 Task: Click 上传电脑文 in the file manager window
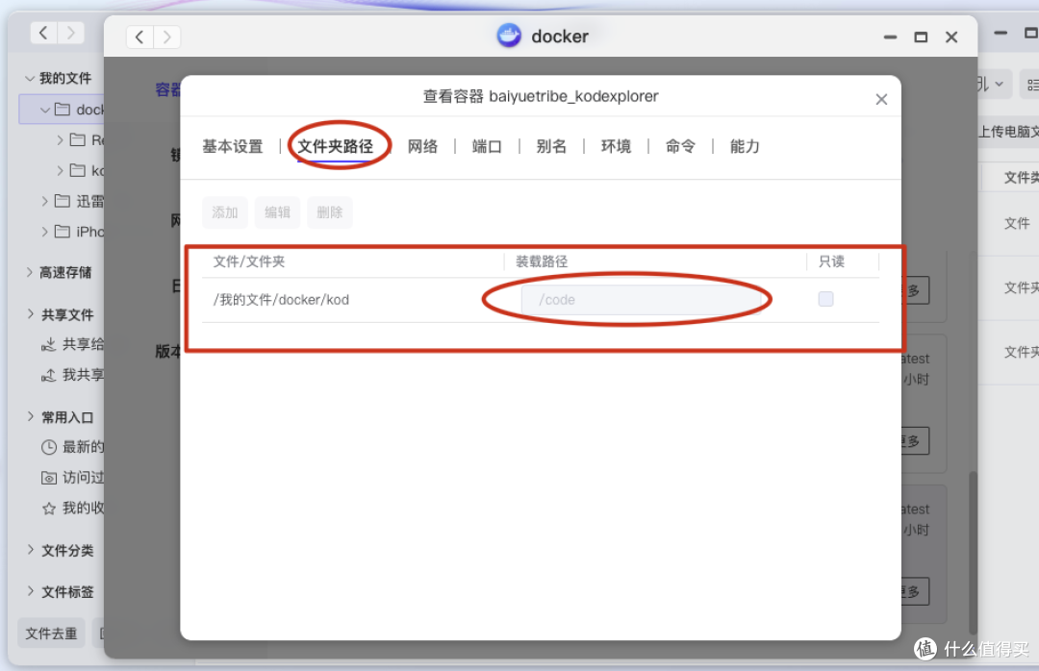pos(1008,132)
